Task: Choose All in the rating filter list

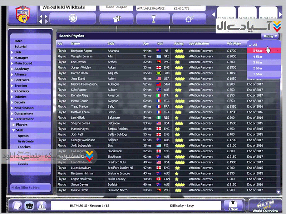Action: 255,45
